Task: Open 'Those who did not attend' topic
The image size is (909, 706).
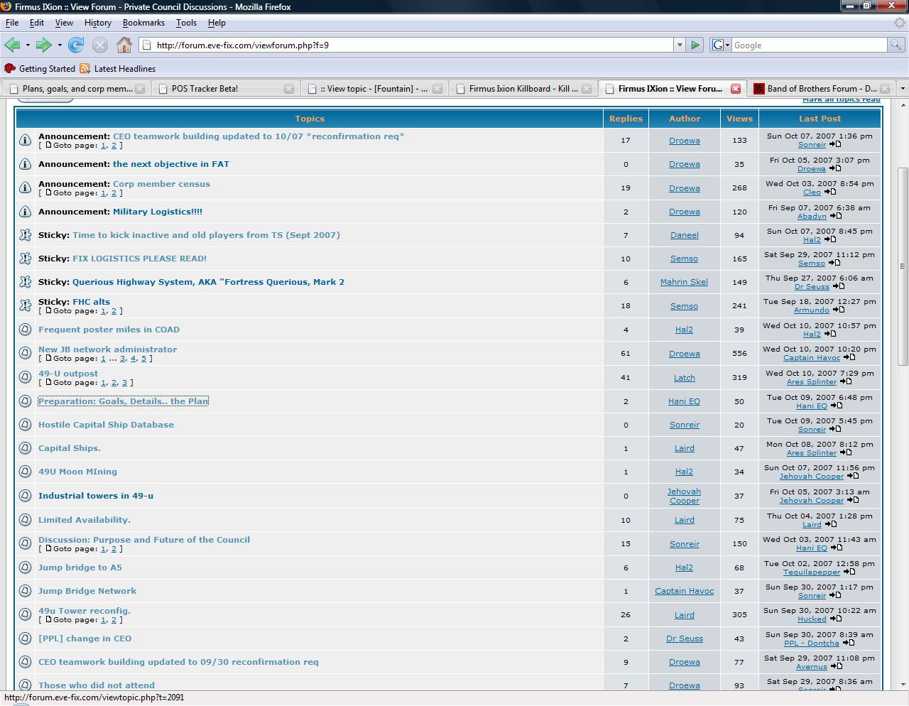Action: coord(97,685)
